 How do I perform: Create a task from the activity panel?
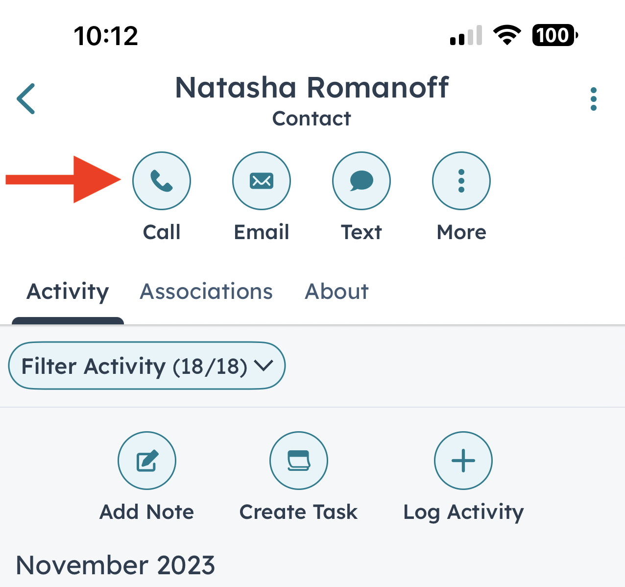[298, 461]
